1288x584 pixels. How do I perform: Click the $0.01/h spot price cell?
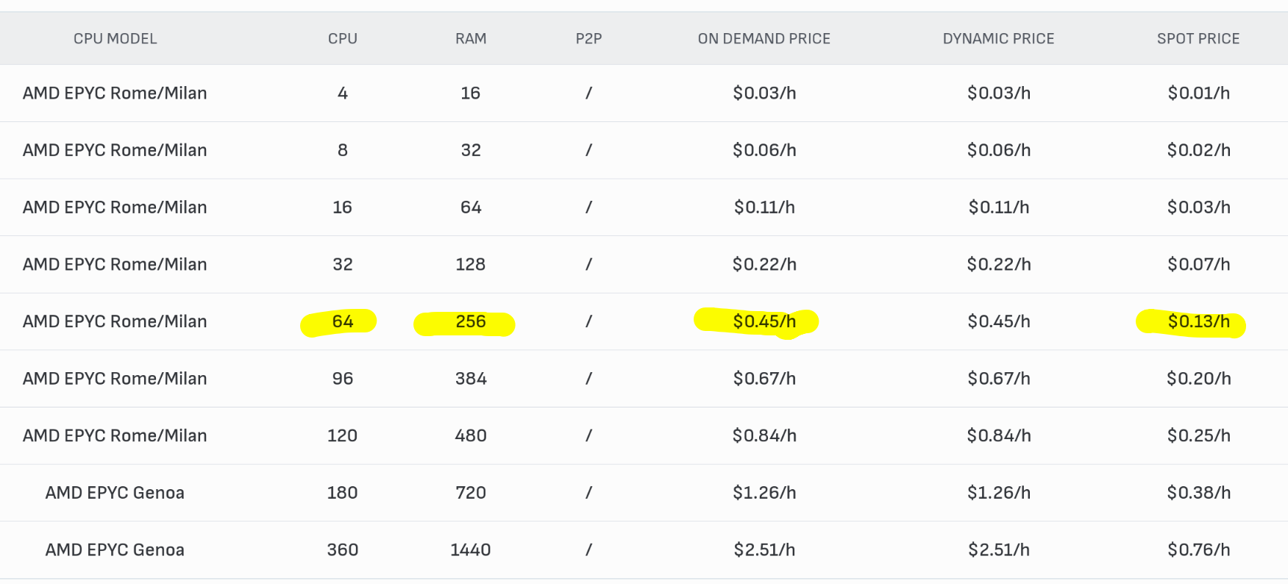click(x=1198, y=93)
